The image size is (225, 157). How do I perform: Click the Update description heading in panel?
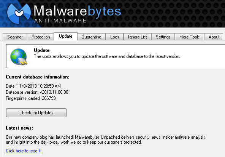pyautogui.click(x=42, y=50)
